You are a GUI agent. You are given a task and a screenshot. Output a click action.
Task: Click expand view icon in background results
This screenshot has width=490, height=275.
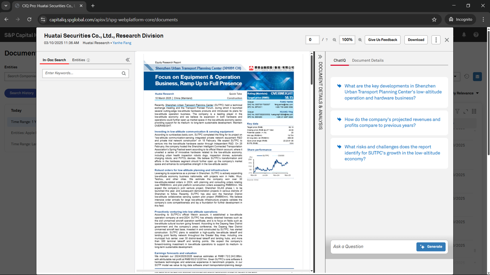[466, 112]
